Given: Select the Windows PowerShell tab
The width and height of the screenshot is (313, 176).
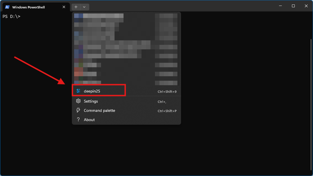Looking at the screenshot, I should (x=36, y=7).
